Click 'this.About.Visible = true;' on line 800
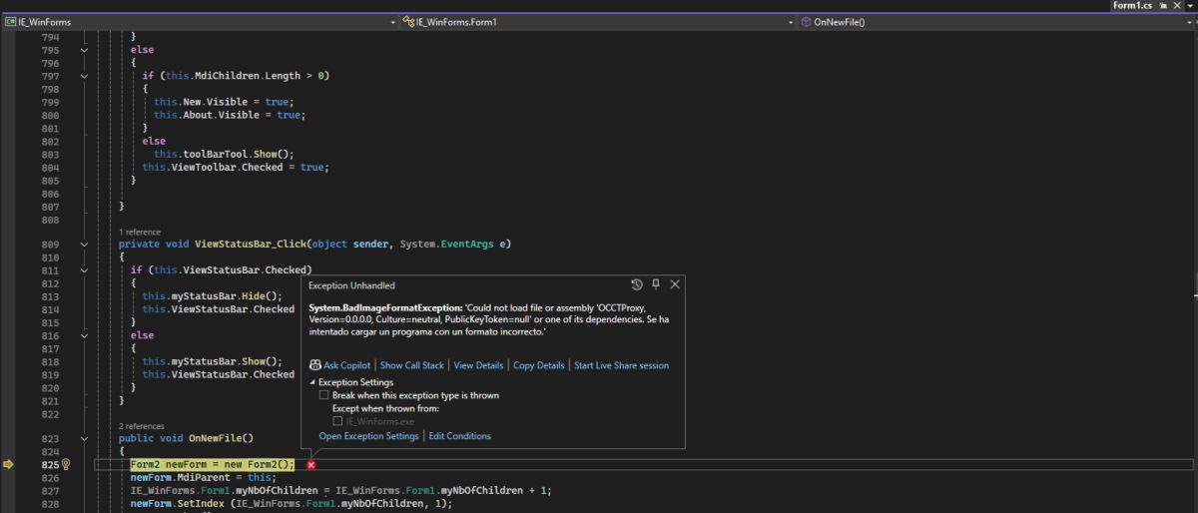The image size is (1198, 513). [230, 115]
